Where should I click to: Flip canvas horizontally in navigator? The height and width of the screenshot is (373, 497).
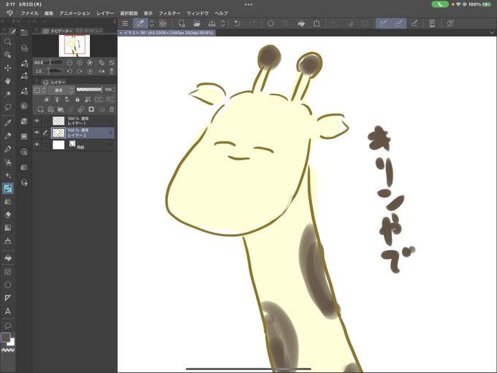click(x=102, y=72)
